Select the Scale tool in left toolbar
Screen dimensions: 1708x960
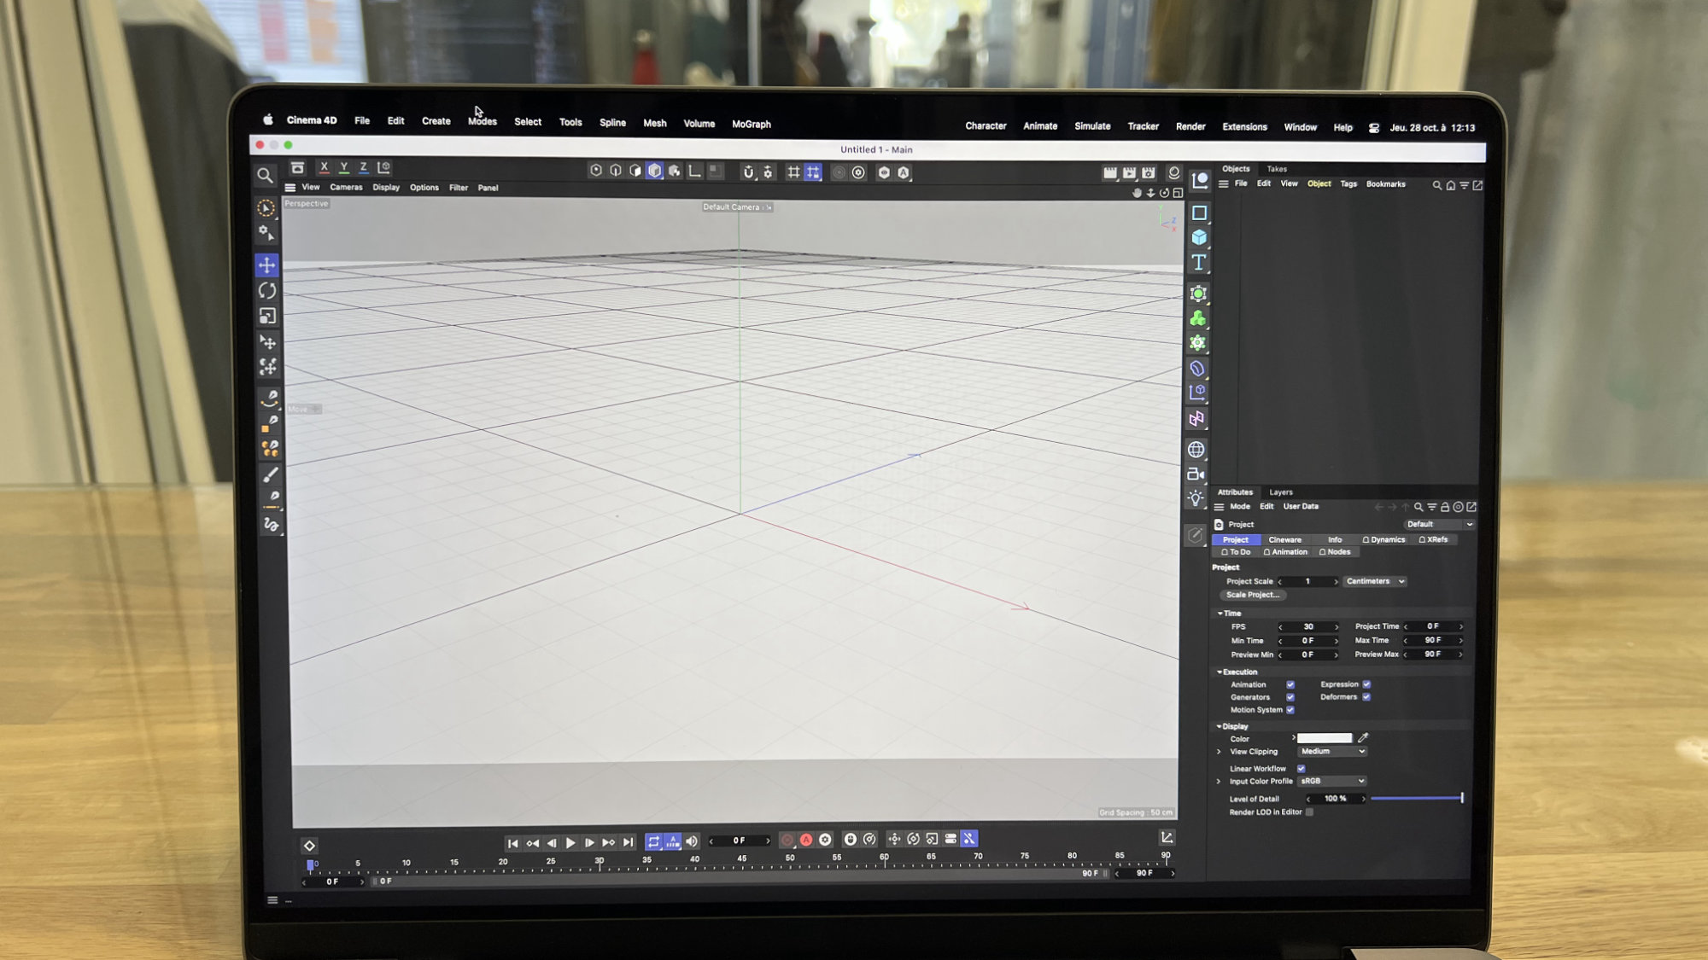tap(267, 317)
